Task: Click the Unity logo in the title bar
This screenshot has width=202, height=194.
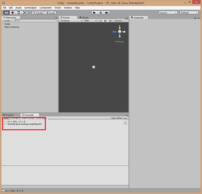Action: coord(3,3)
